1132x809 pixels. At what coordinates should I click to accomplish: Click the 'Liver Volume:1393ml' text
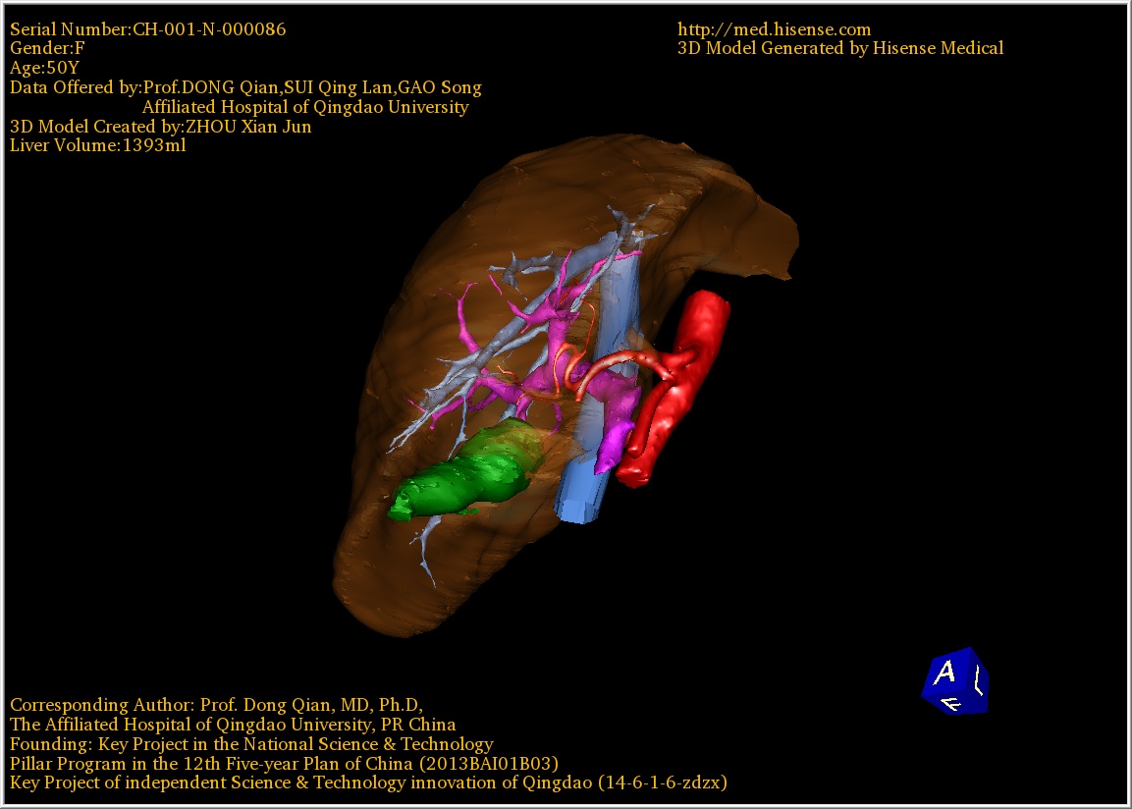[x=98, y=145]
